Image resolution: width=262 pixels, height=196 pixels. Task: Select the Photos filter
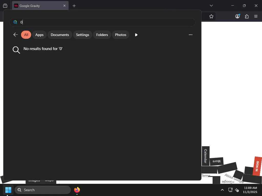(121, 35)
